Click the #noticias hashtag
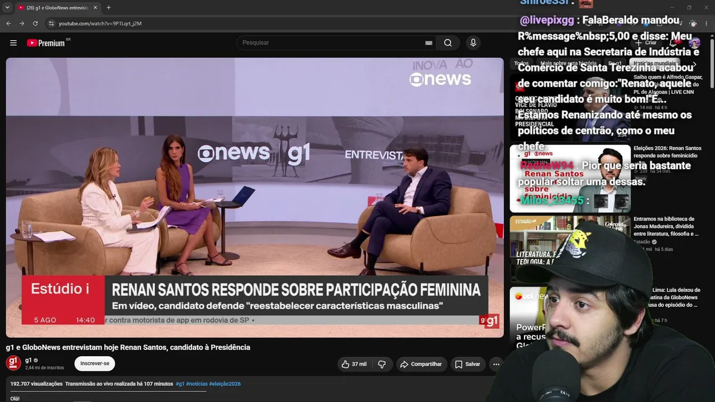The image size is (715, 402). click(x=197, y=384)
